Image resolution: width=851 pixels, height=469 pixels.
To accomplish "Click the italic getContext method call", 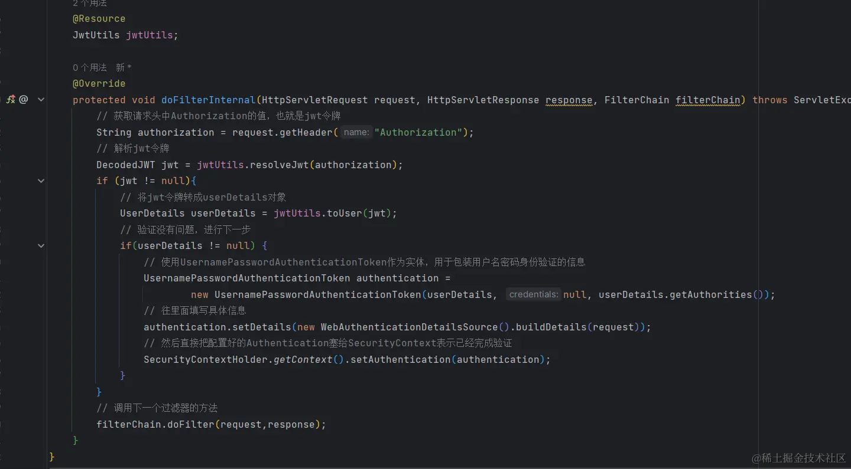I will coord(303,359).
